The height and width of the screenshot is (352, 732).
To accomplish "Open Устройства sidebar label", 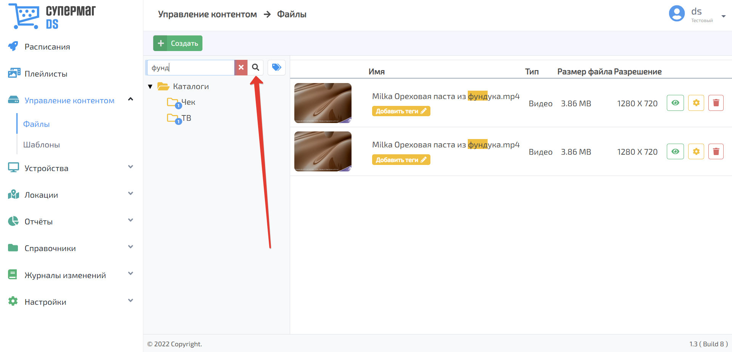I will coord(47,168).
